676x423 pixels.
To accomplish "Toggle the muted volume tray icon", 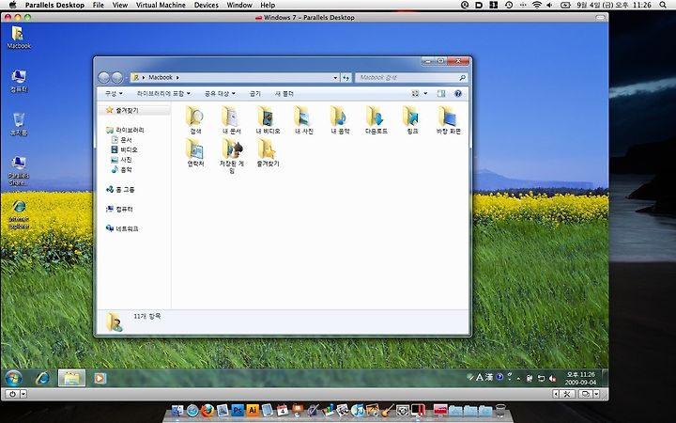I will click(553, 379).
